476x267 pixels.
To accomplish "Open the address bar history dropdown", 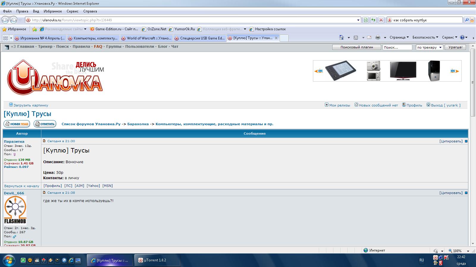I will 358,20.
